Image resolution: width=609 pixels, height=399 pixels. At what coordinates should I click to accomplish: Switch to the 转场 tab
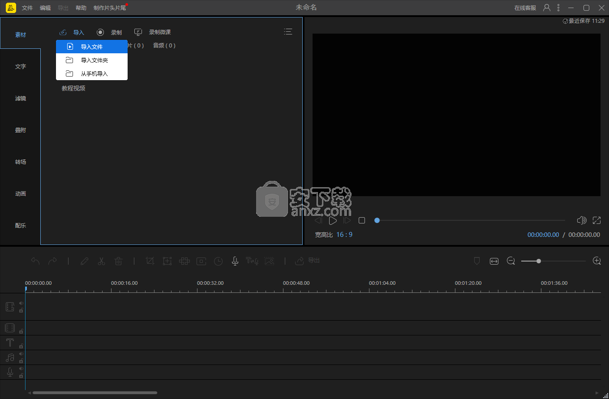[x=21, y=162]
